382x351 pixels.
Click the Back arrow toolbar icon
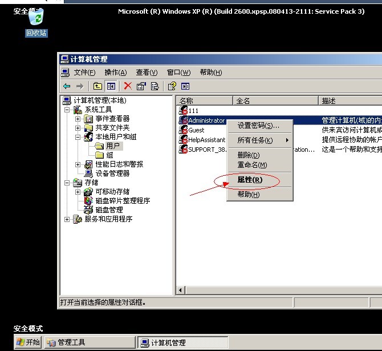[67, 86]
